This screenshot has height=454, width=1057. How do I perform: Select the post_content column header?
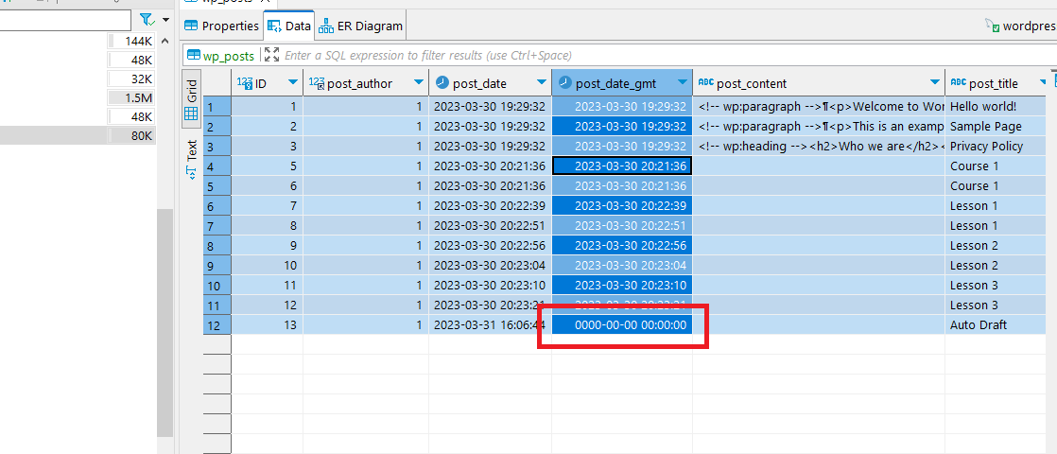[819, 83]
